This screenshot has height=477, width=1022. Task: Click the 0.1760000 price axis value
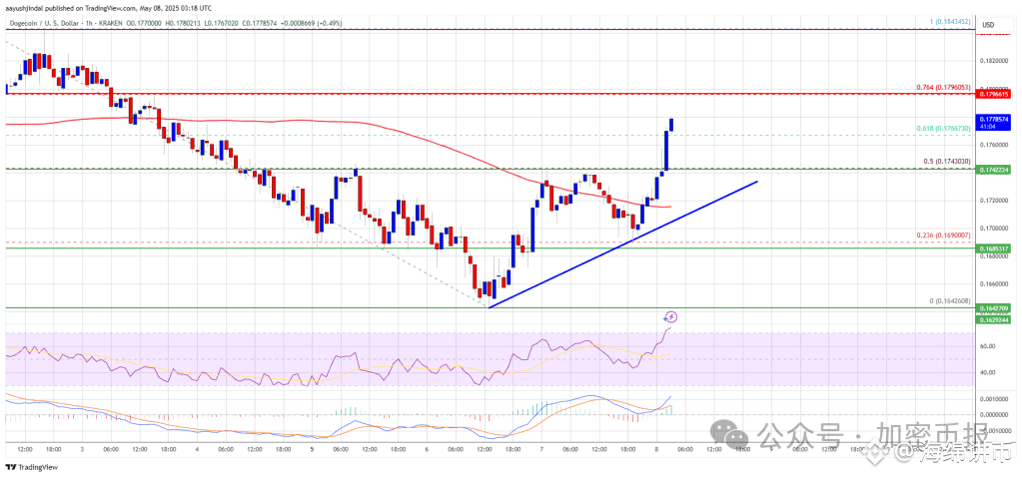tap(993, 146)
